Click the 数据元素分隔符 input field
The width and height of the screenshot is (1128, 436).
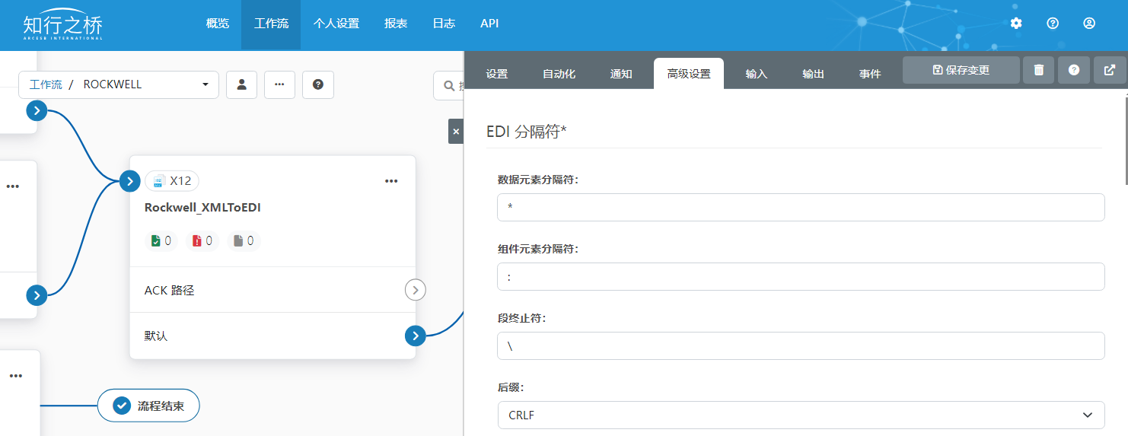coord(800,208)
